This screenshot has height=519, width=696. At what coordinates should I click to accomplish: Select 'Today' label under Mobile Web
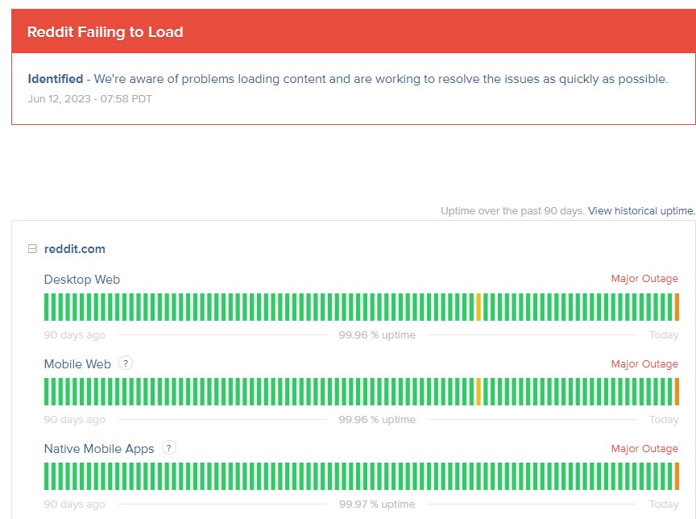[664, 420]
